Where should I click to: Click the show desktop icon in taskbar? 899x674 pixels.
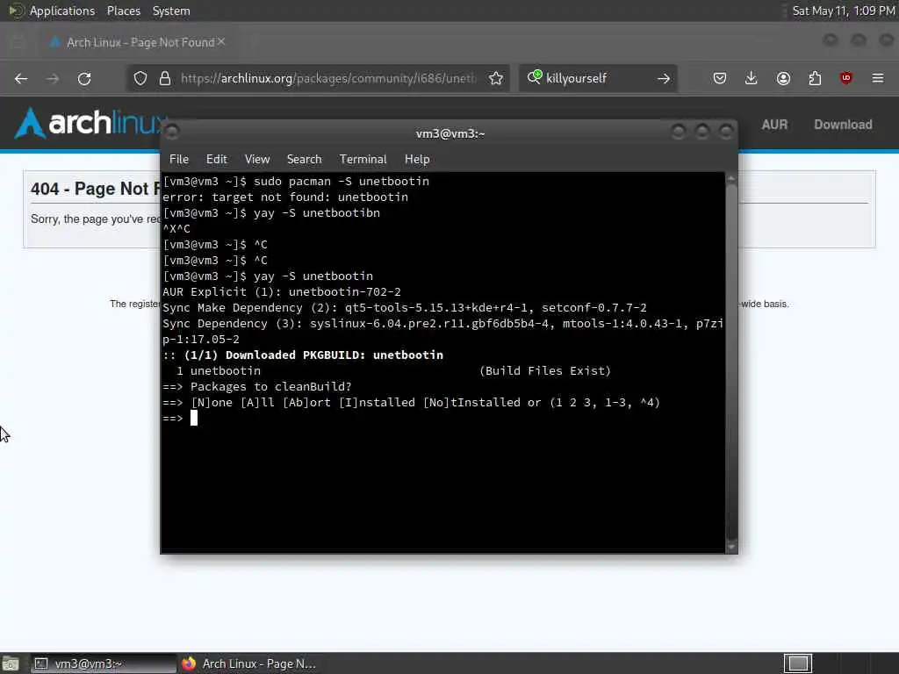click(x=11, y=663)
